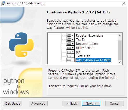This screenshot has height=110, width=128.
Task: Click the feature list scroll up arrow
Action: (119, 36)
